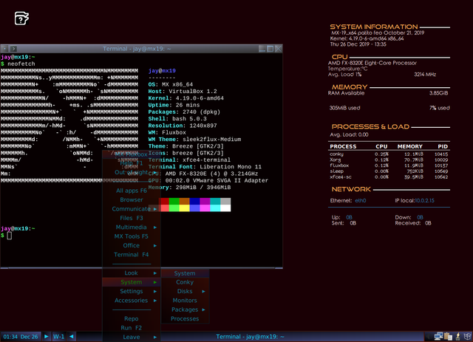Expand the Accessories submenu
473x342 pixels.
click(x=132, y=301)
